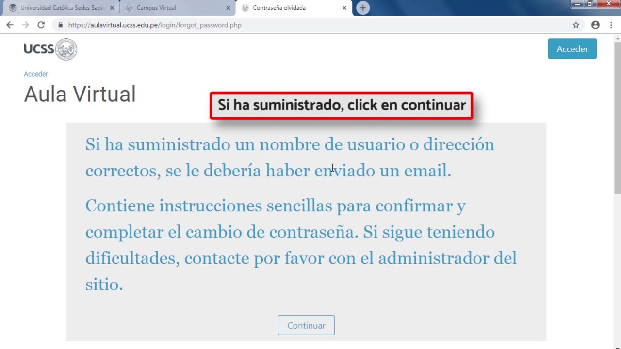Click the blue Acceder button
The width and height of the screenshot is (621, 349).
pyautogui.click(x=572, y=49)
